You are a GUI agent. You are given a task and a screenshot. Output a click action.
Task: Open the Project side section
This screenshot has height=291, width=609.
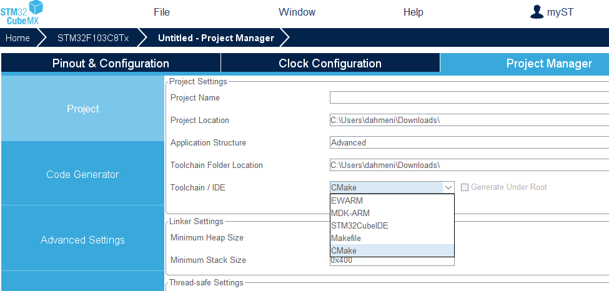(82, 109)
